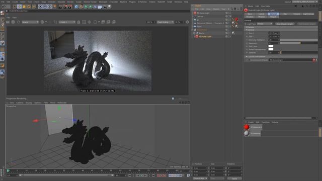
Task: Switch to the Shadow tab
Action: click(250, 17)
